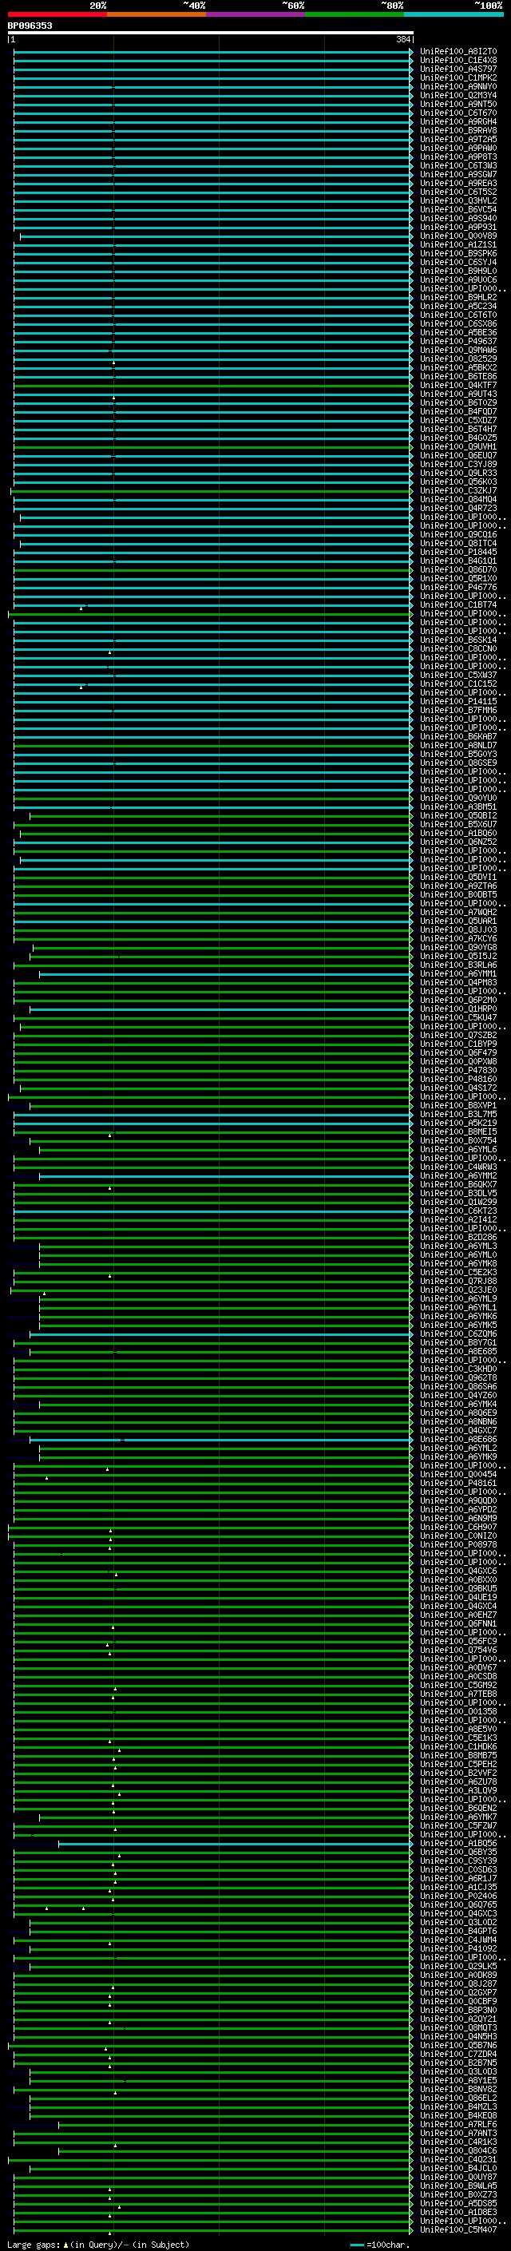The image size is (511, 2251).
Task: Choose UniRef100_B9SPK6 entry
Action: pos(458,253)
